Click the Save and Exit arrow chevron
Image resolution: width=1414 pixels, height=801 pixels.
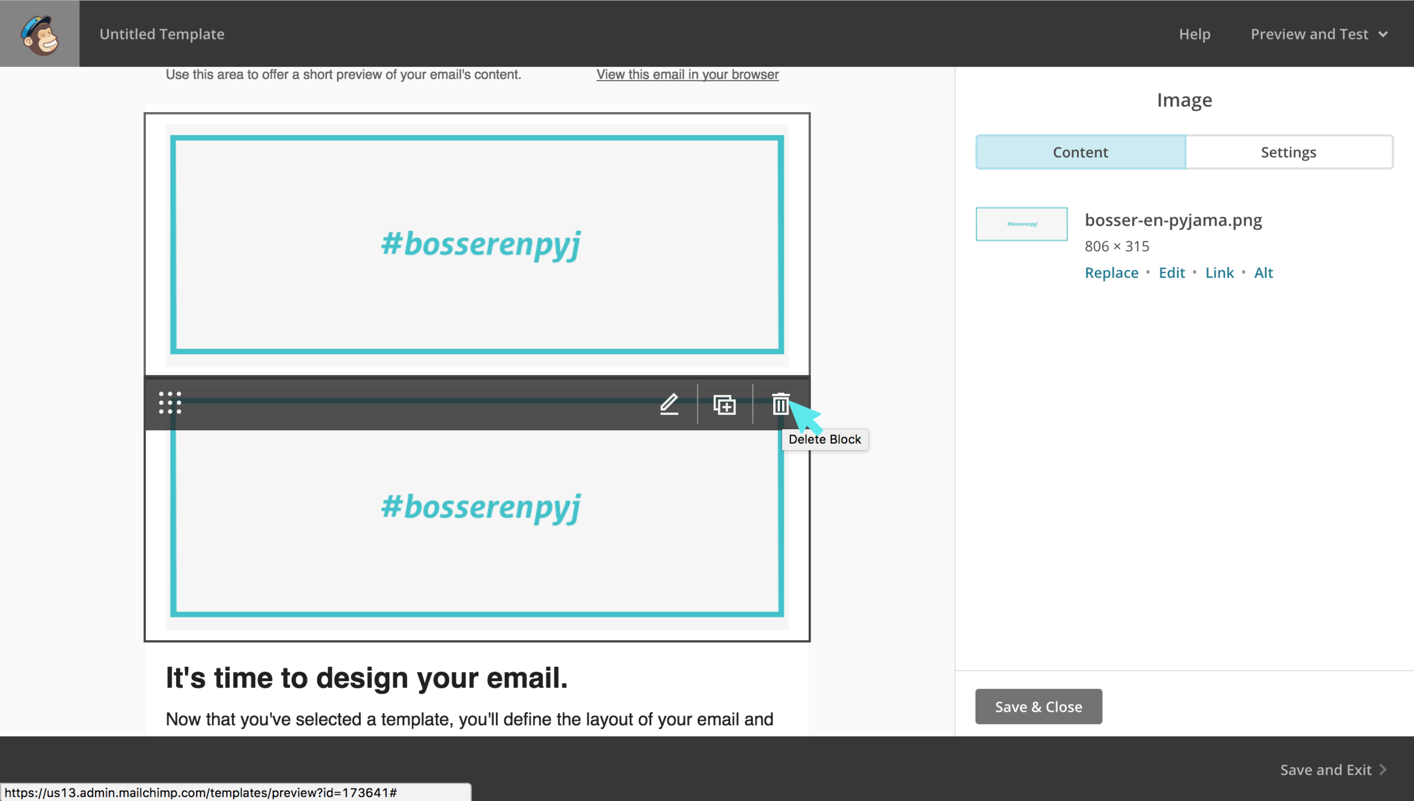click(1383, 770)
